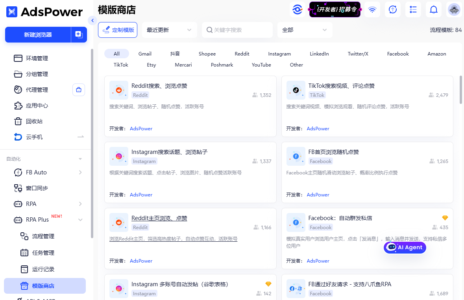Viewport: 464px width, 300px height.
Task: Click AdsPower developer link on Reddit搜索 card
Action: (141, 128)
